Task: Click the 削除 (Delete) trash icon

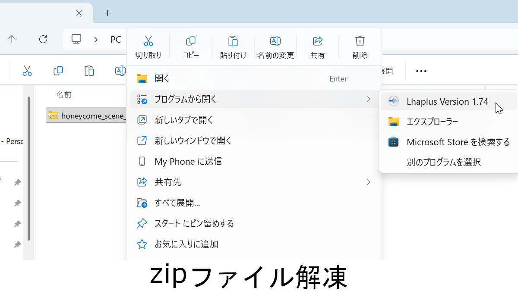Action: coord(360,41)
